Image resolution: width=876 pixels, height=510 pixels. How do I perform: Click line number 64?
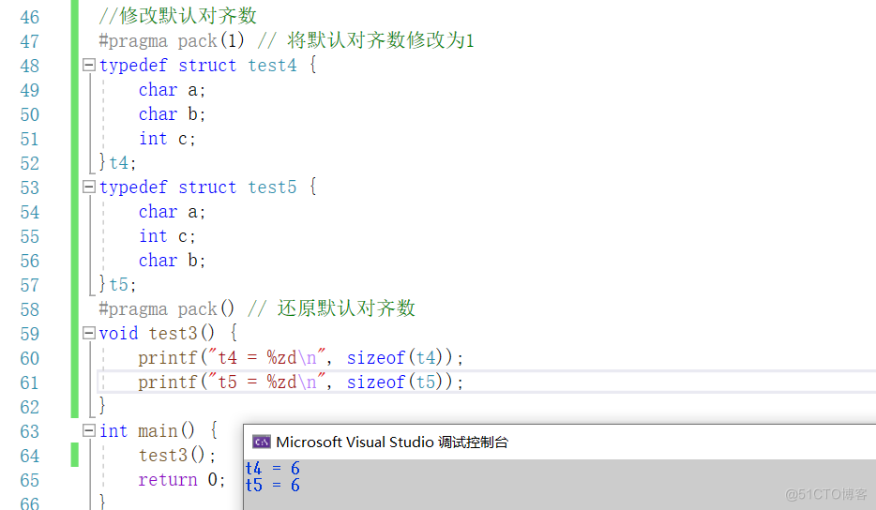click(30, 456)
